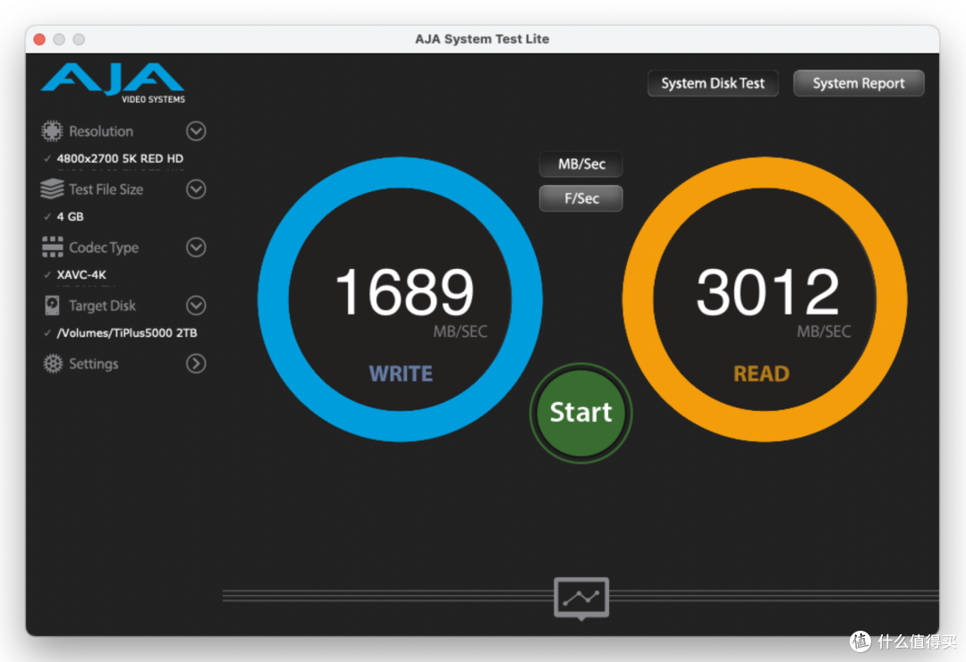The height and width of the screenshot is (662, 966).
Task: Select the /Volumes/TiPlus5000 2TB disk entry
Action: (127, 333)
